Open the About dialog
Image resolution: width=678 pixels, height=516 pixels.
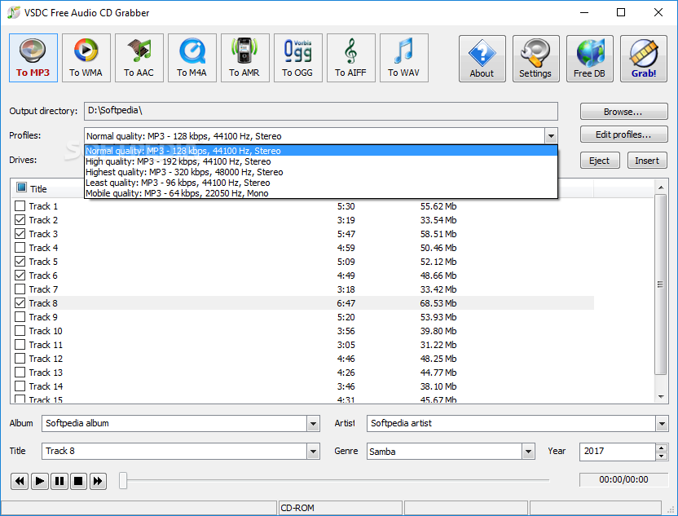482,59
